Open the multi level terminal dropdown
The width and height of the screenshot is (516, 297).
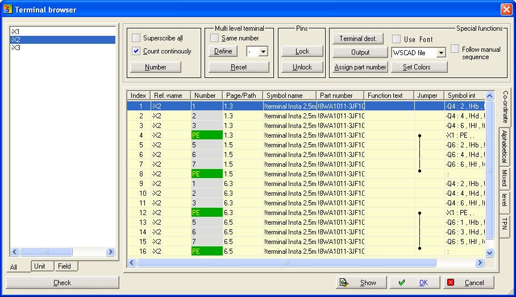[263, 51]
